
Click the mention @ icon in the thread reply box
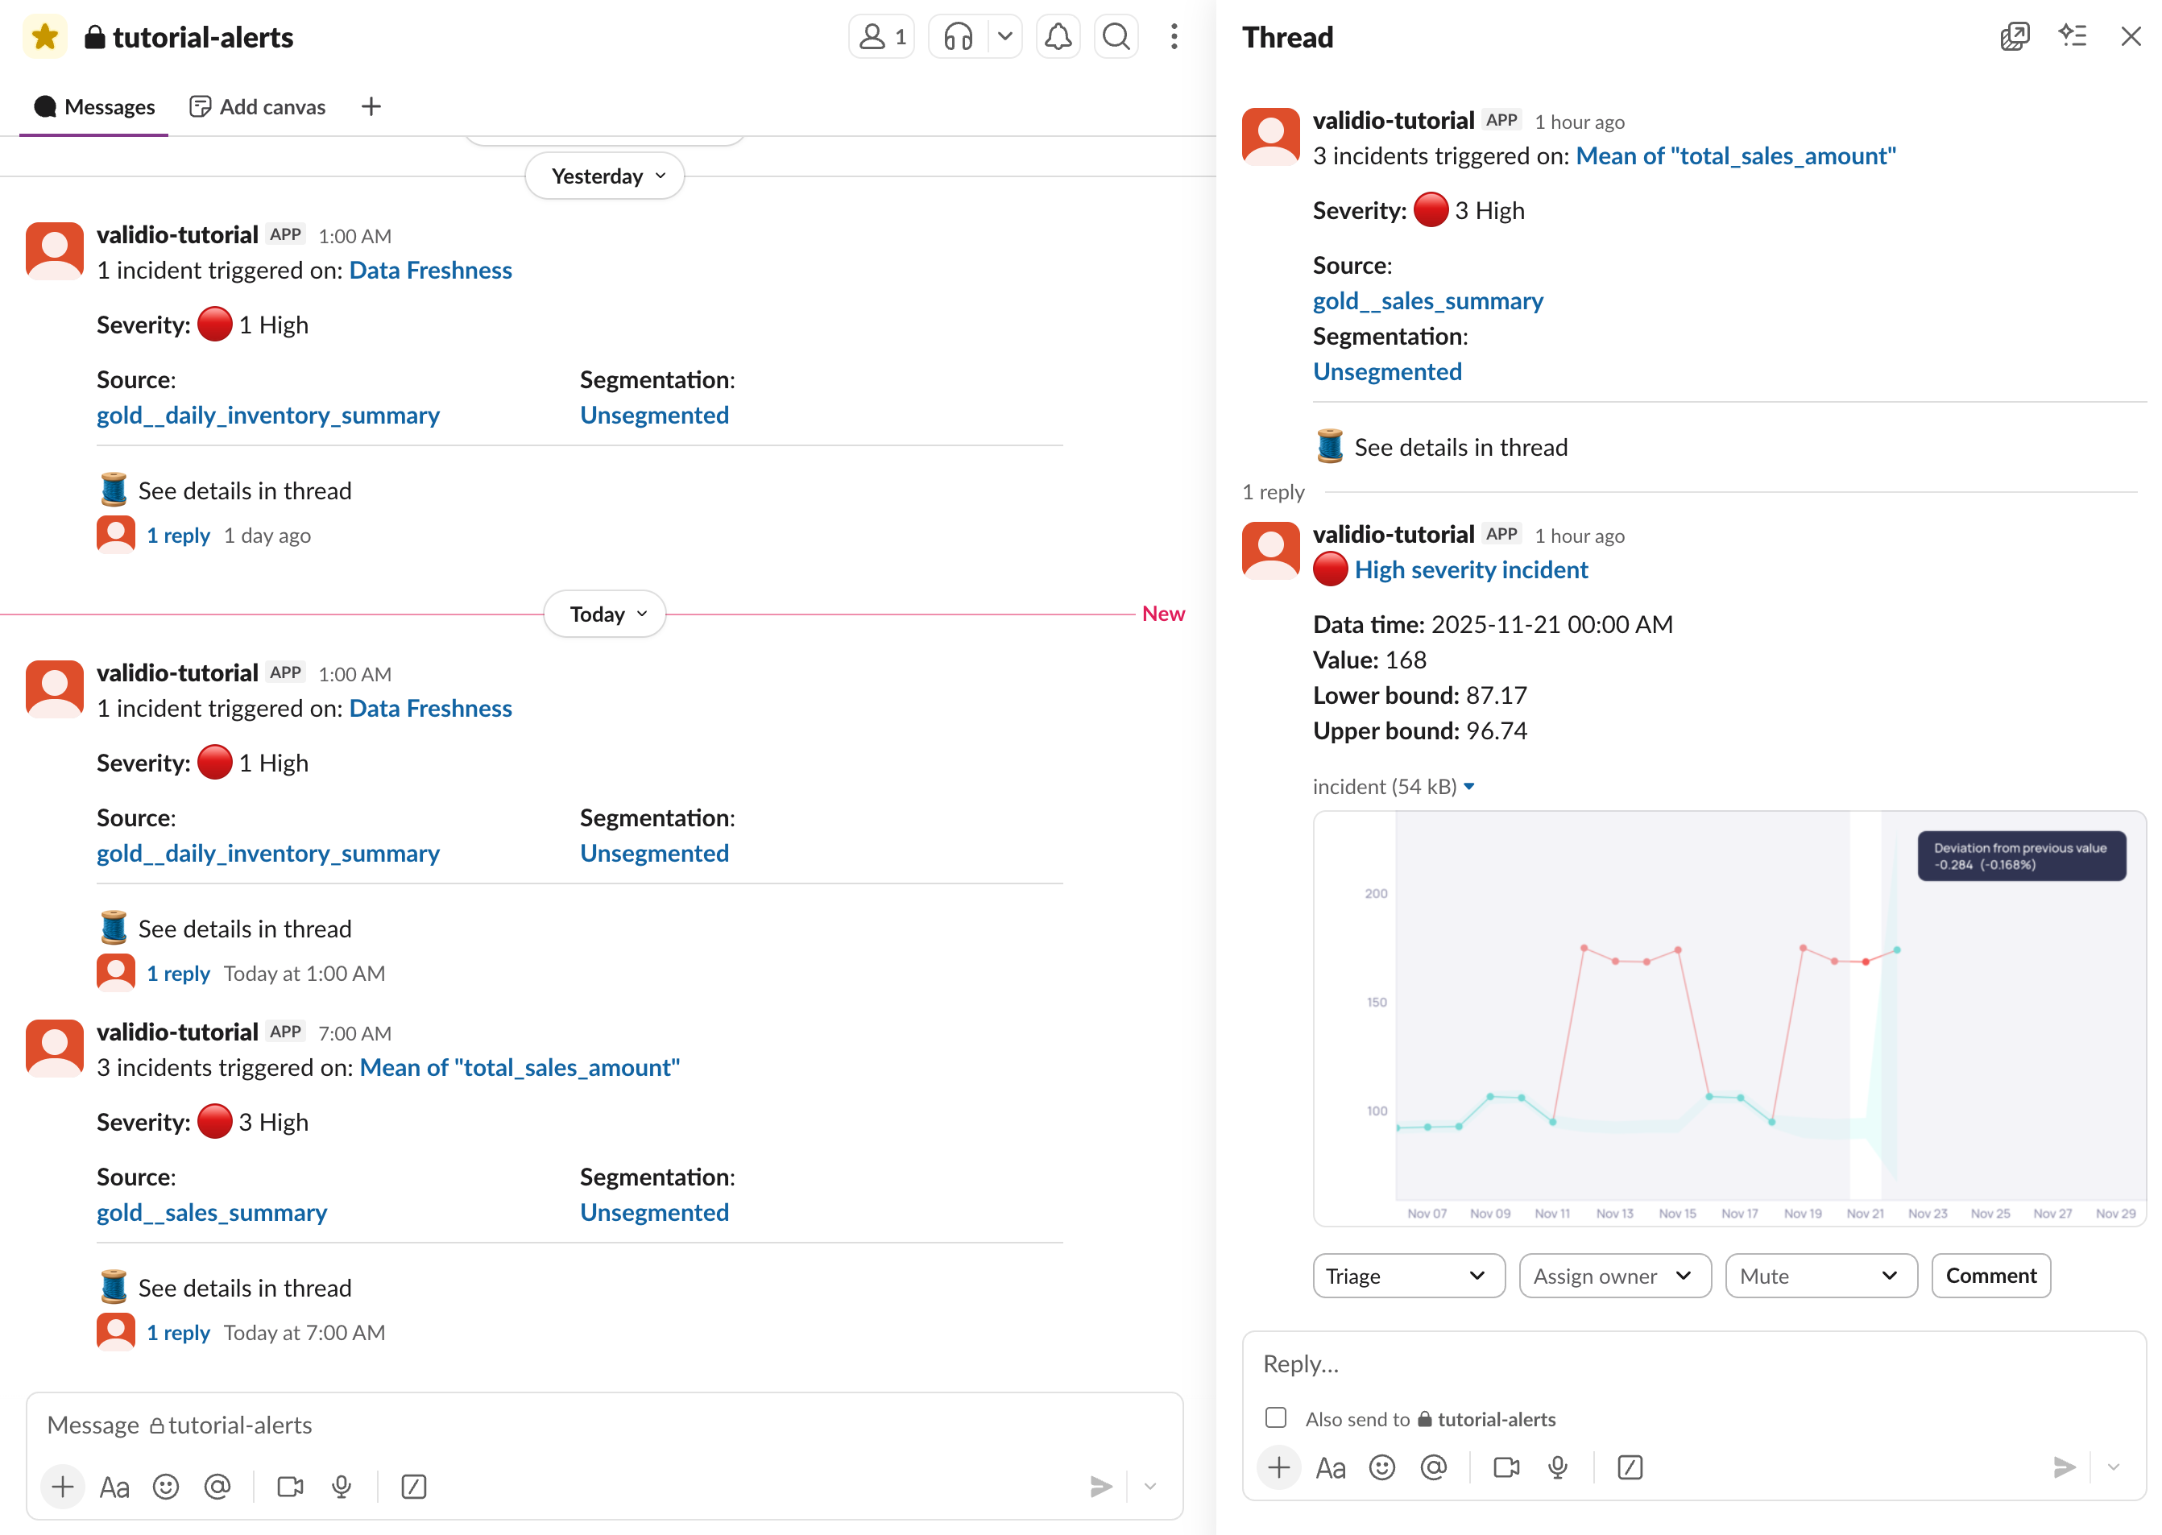[1433, 1467]
